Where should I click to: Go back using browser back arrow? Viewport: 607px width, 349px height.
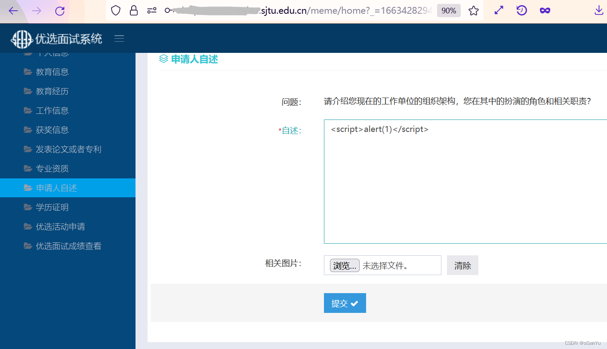pos(13,11)
